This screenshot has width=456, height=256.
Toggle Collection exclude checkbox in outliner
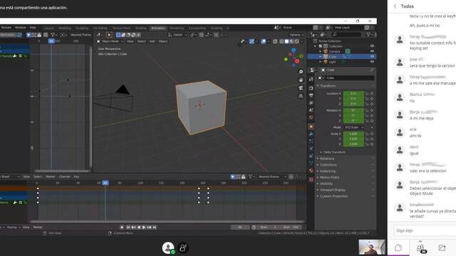coord(321,46)
